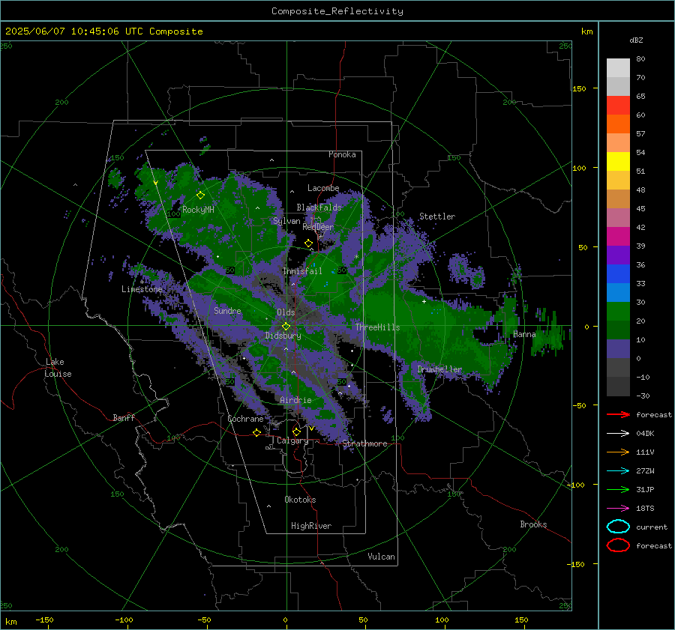
Task: Click the red forecast ellipse icon
Action: point(618,545)
